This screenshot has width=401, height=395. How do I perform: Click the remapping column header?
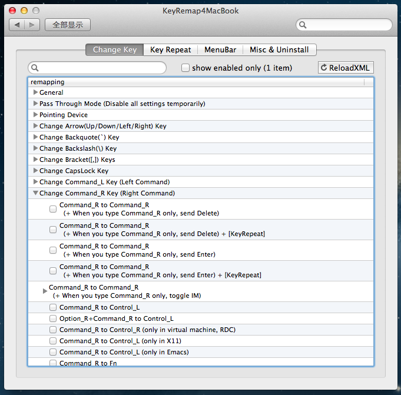(196, 82)
